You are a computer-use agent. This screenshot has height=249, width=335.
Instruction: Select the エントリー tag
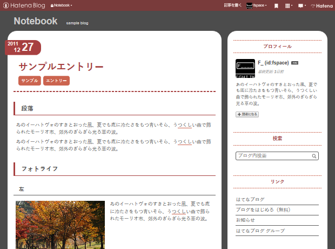(56, 81)
